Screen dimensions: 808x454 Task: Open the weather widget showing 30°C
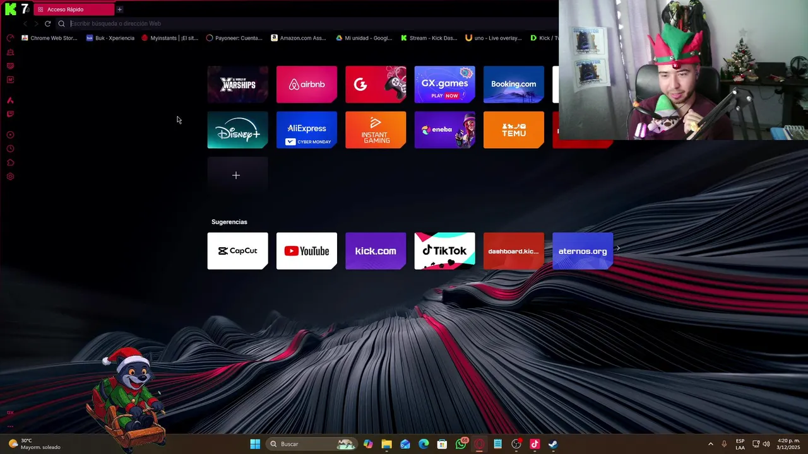(x=35, y=444)
